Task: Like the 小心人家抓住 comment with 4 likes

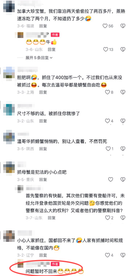Action: tap(107, 255)
